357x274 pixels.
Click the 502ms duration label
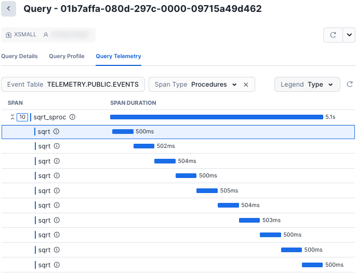point(166,146)
